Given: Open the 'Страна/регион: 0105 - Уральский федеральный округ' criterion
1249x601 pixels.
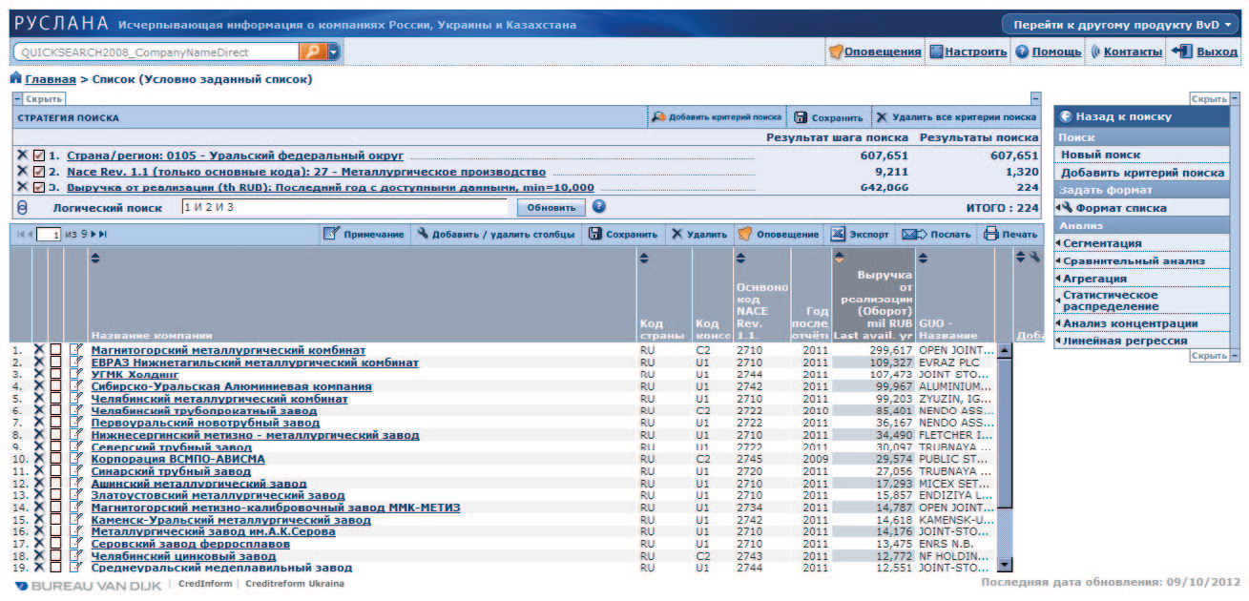Looking at the screenshot, I should pyautogui.click(x=235, y=155).
